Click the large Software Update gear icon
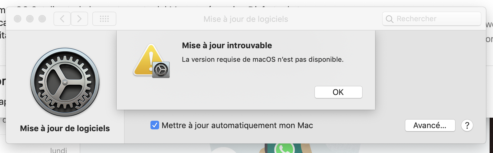Viewport: 493px width, 153px height. (65, 82)
